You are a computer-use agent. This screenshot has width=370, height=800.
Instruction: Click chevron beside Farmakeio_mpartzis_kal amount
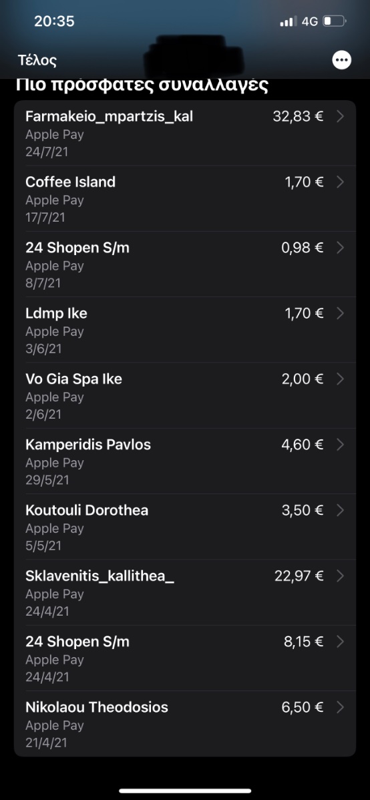point(341,117)
